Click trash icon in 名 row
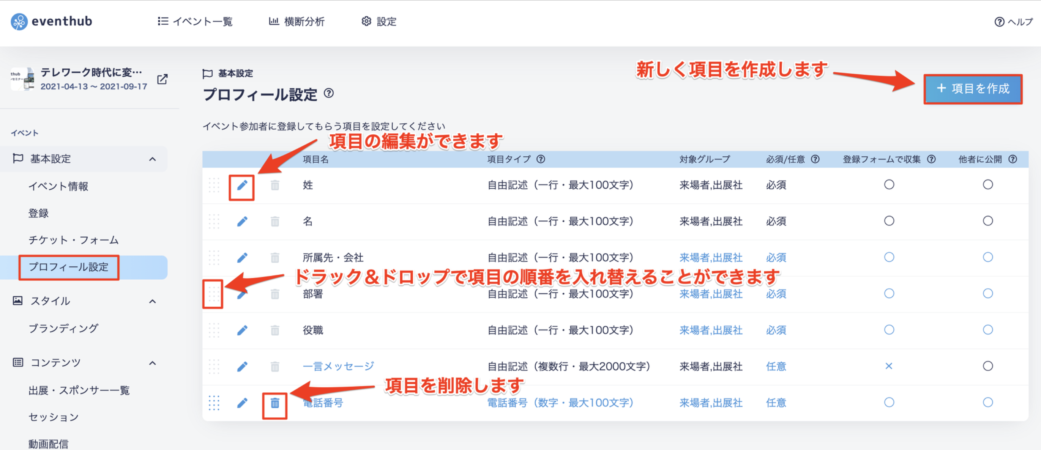Image resolution: width=1041 pixels, height=450 pixels. [275, 221]
